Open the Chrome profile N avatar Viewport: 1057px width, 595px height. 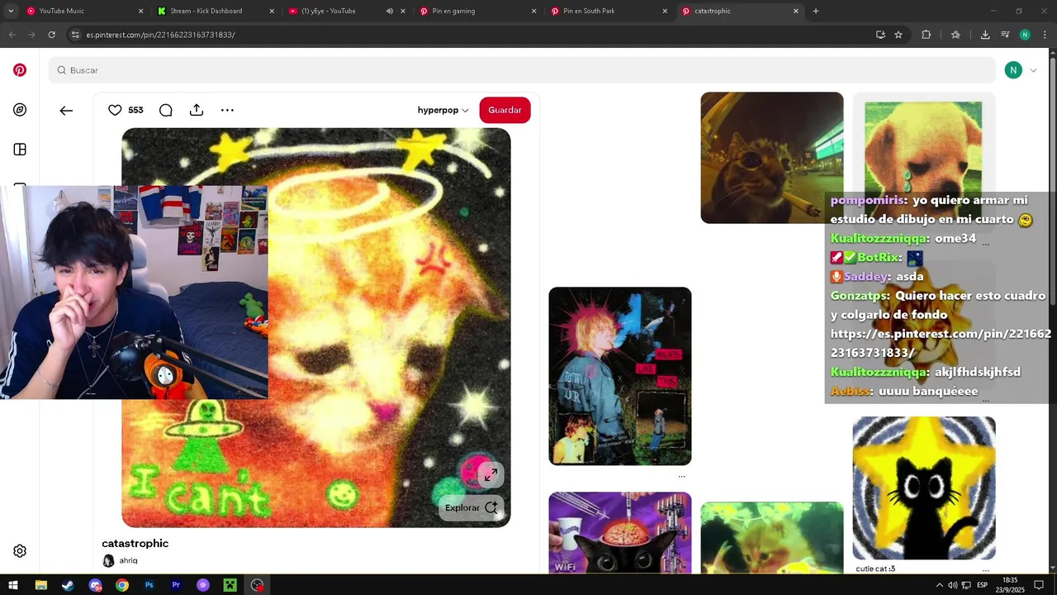point(1025,35)
